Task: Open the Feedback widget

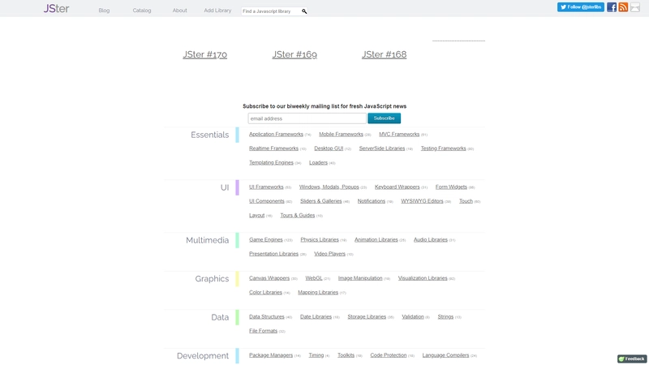Action: coord(632,359)
